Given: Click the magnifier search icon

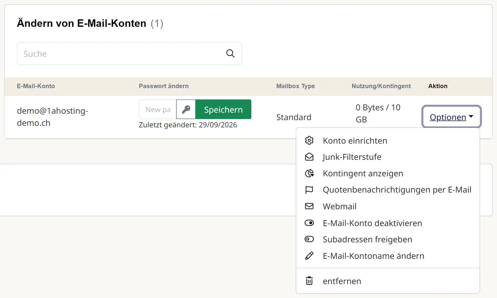Looking at the screenshot, I should pyautogui.click(x=230, y=53).
